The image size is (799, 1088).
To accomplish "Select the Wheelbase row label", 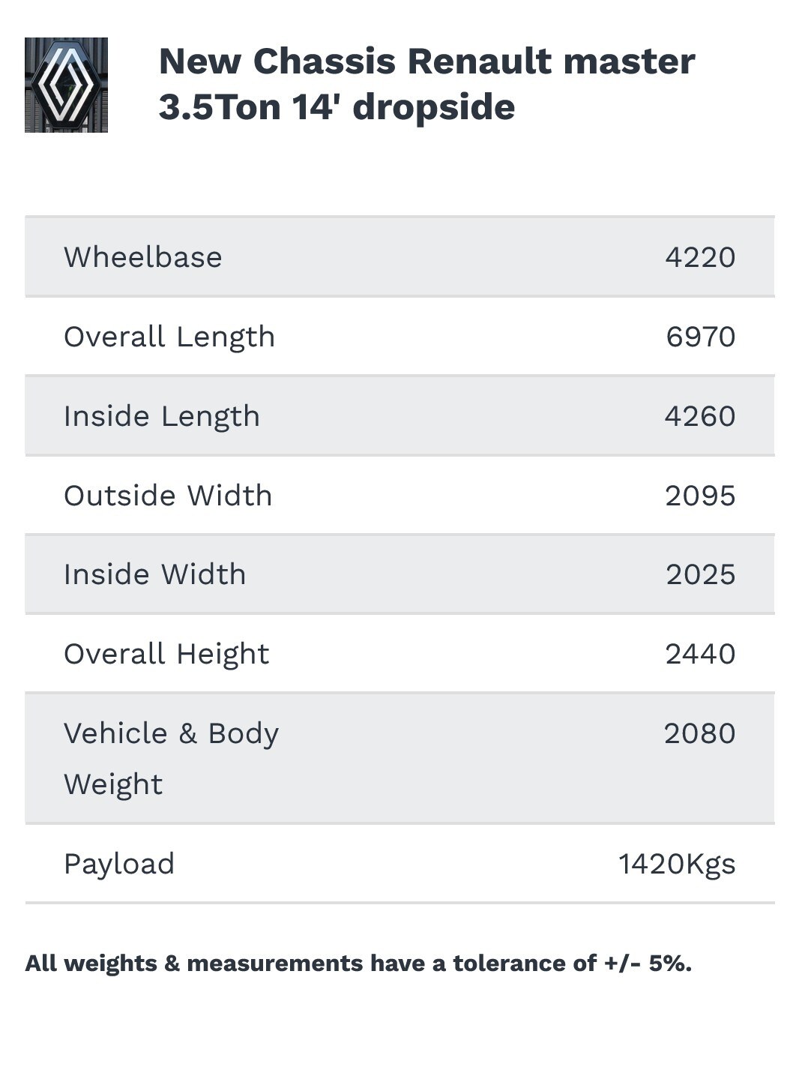I will pyautogui.click(x=142, y=257).
